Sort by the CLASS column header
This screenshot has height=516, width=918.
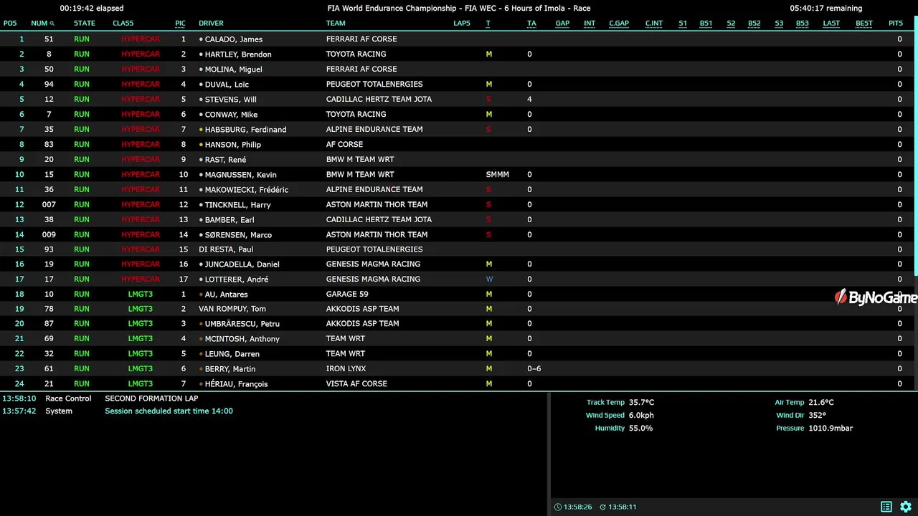coord(123,24)
